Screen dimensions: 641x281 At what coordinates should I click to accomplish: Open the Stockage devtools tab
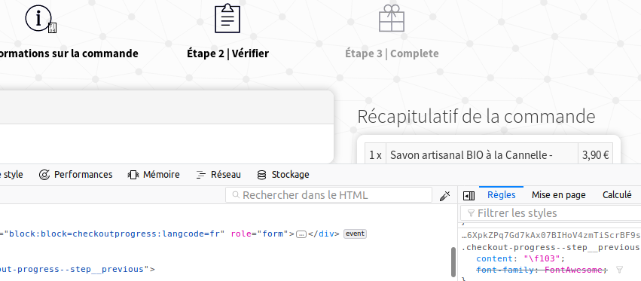pos(283,175)
